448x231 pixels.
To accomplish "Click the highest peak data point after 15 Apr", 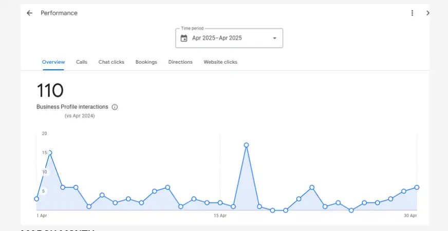I will click(x=247, y=145).
